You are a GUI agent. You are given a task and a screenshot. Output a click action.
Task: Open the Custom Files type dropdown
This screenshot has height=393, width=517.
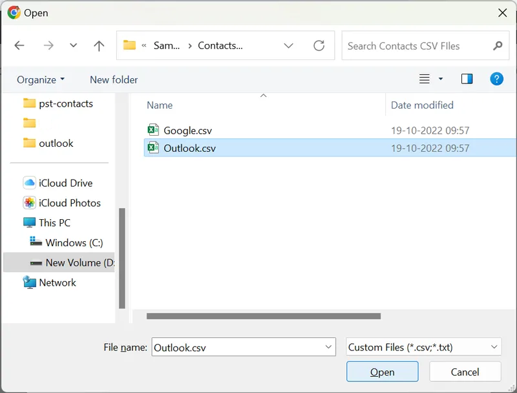tap(424, 347)
